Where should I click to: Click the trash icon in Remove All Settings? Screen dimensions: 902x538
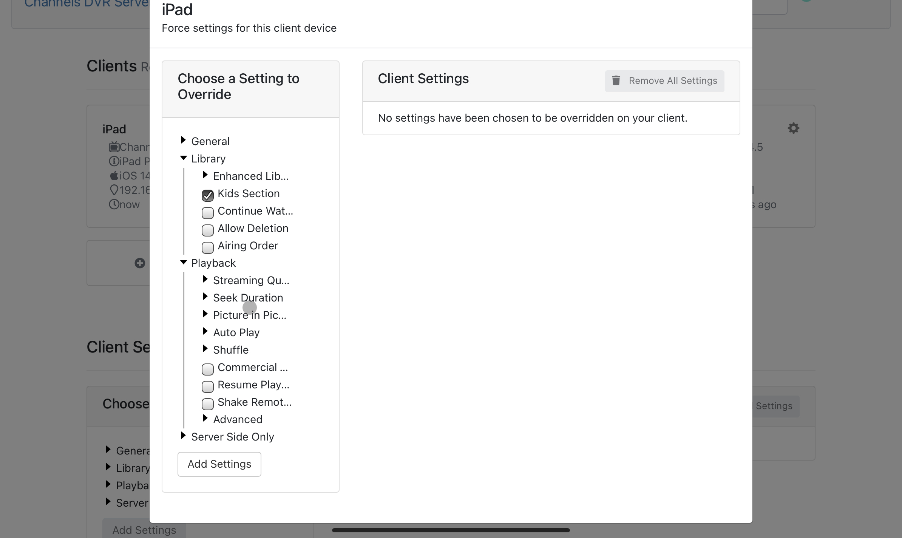pyautogui.click(x=616, y=80)
